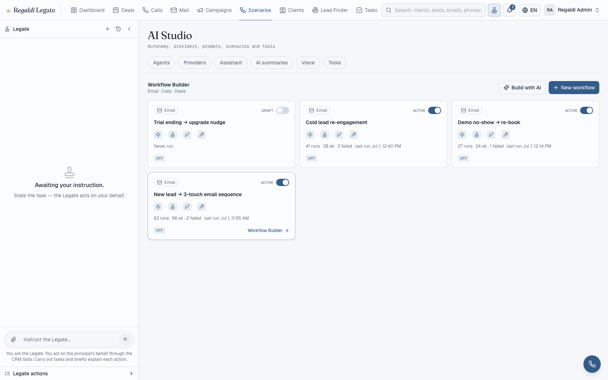The width and height of the screenshot is (608, 380).
Task: Click trigger bolt icon on Cold lead re-engagement card
Action: coord(310,135)
